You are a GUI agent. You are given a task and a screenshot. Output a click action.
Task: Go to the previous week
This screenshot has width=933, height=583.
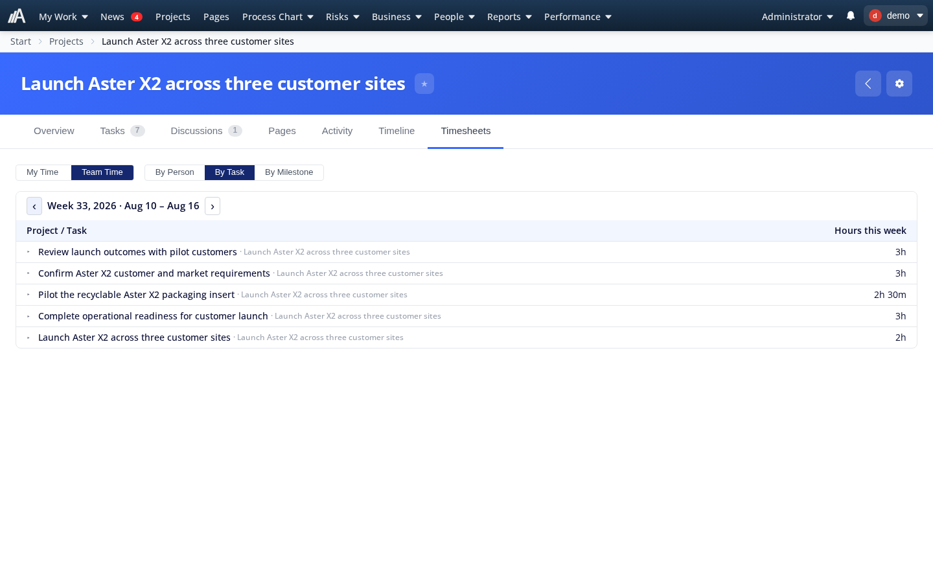click(34, 206)
